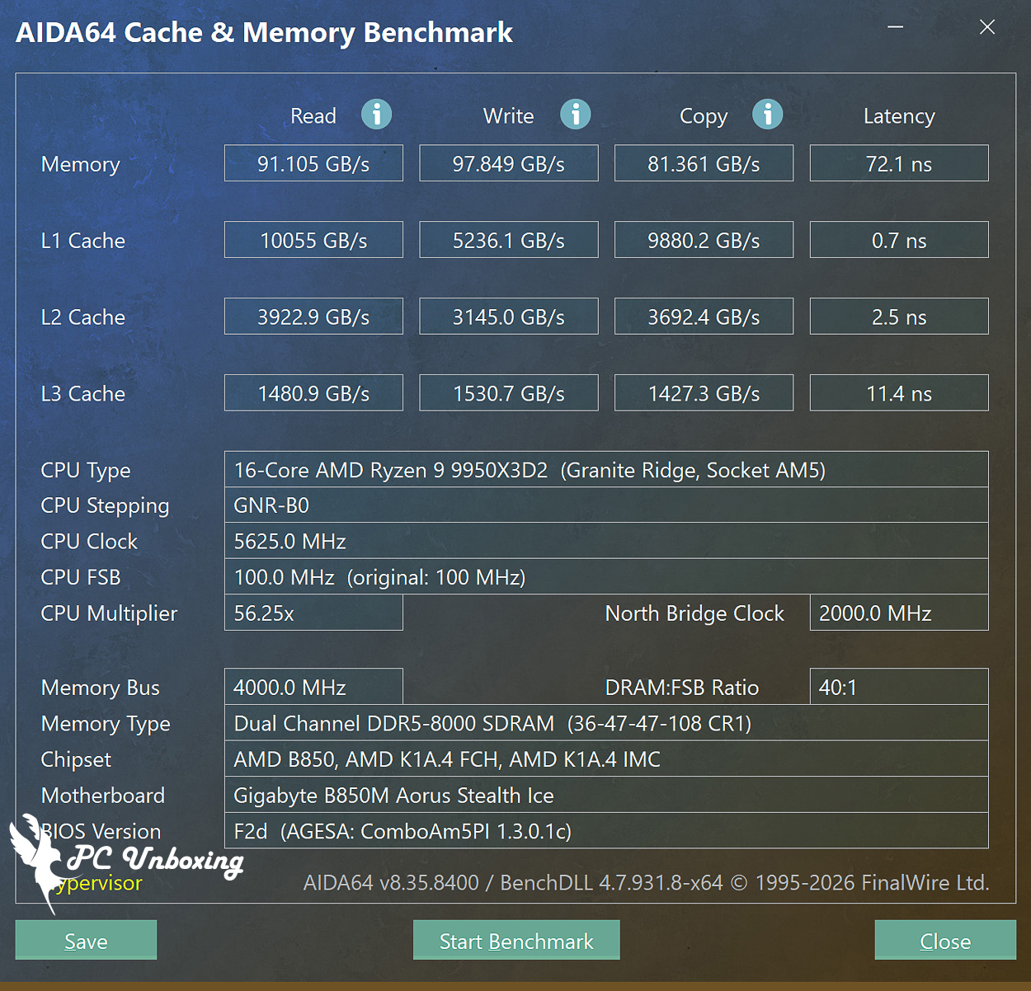This screenshot has width=1031, height=991.
Task: Click the CPU FSB label
Action: pos(81,577)
